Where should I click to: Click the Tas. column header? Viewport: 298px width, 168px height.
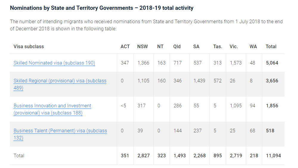click(x=218, y=47)
